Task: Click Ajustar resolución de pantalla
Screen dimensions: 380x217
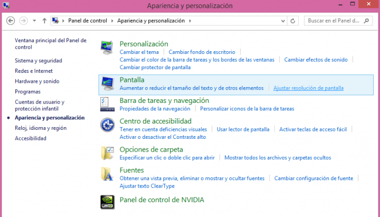Action: point(308,88)
